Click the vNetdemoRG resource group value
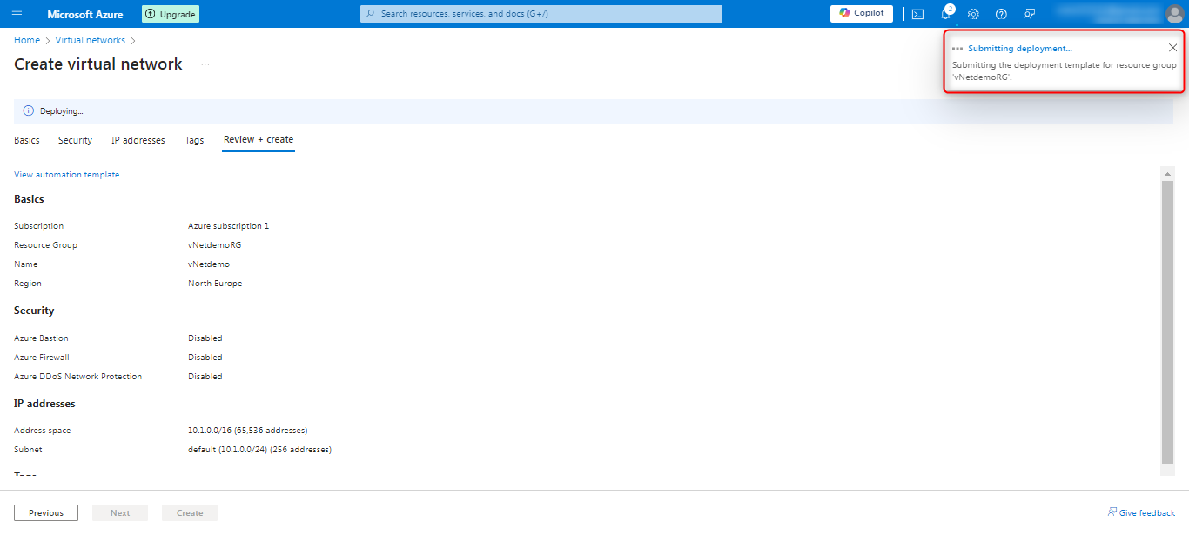 coord(215,245)
